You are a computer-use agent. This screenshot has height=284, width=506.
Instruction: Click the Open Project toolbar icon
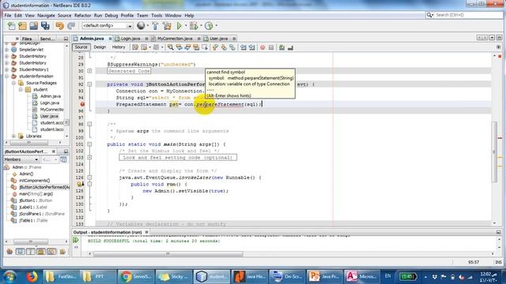pos(33,26)
